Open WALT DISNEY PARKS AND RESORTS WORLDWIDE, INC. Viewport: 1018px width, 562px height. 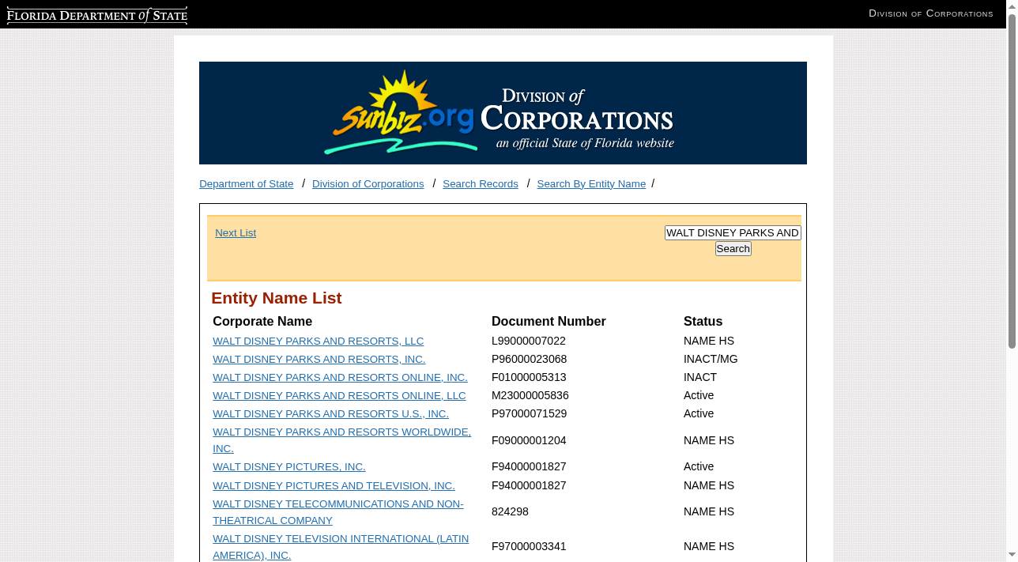pyautogui.click(x=341, y=440)
